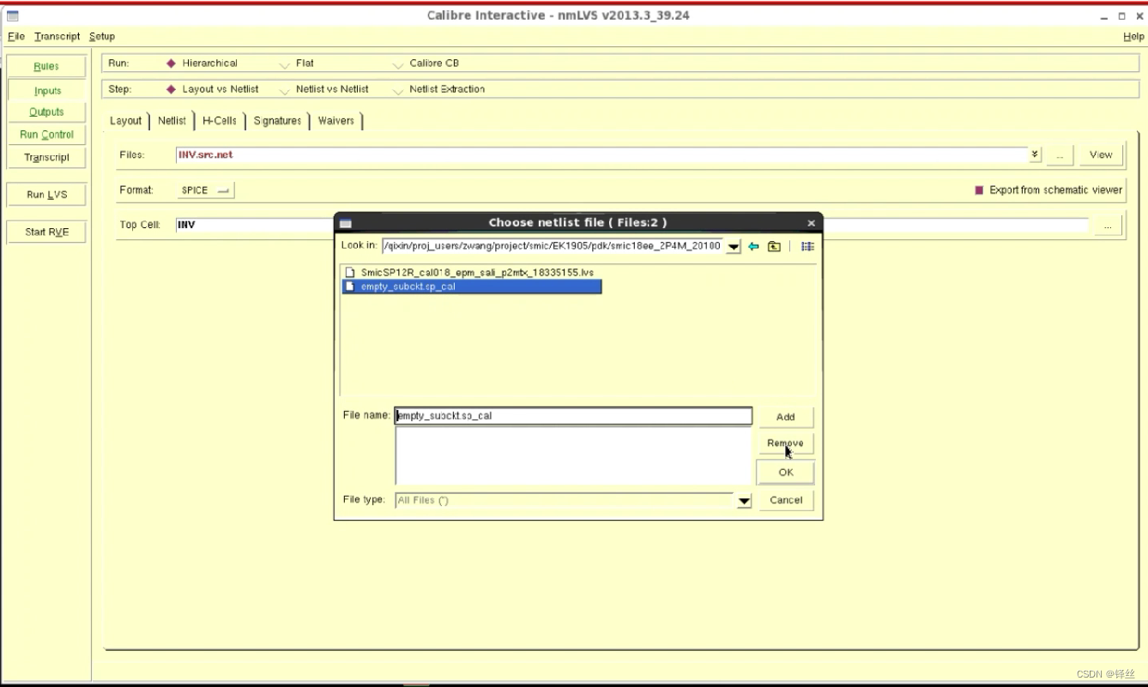1148x687 pixels.
Task: Click the Files field showing INV.src.net
Action: 601,155
